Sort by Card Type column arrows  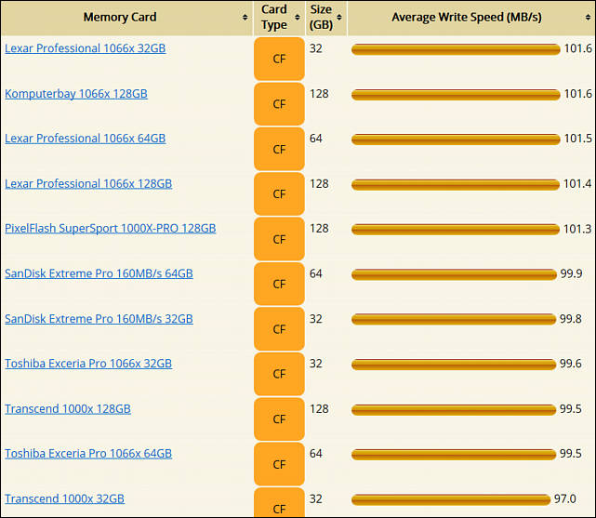[x=298, y=17]
